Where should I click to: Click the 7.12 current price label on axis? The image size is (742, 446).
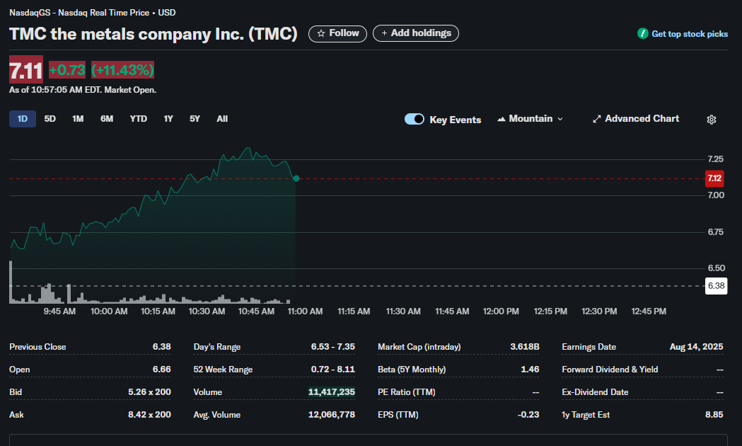click(x=714, y=178)
